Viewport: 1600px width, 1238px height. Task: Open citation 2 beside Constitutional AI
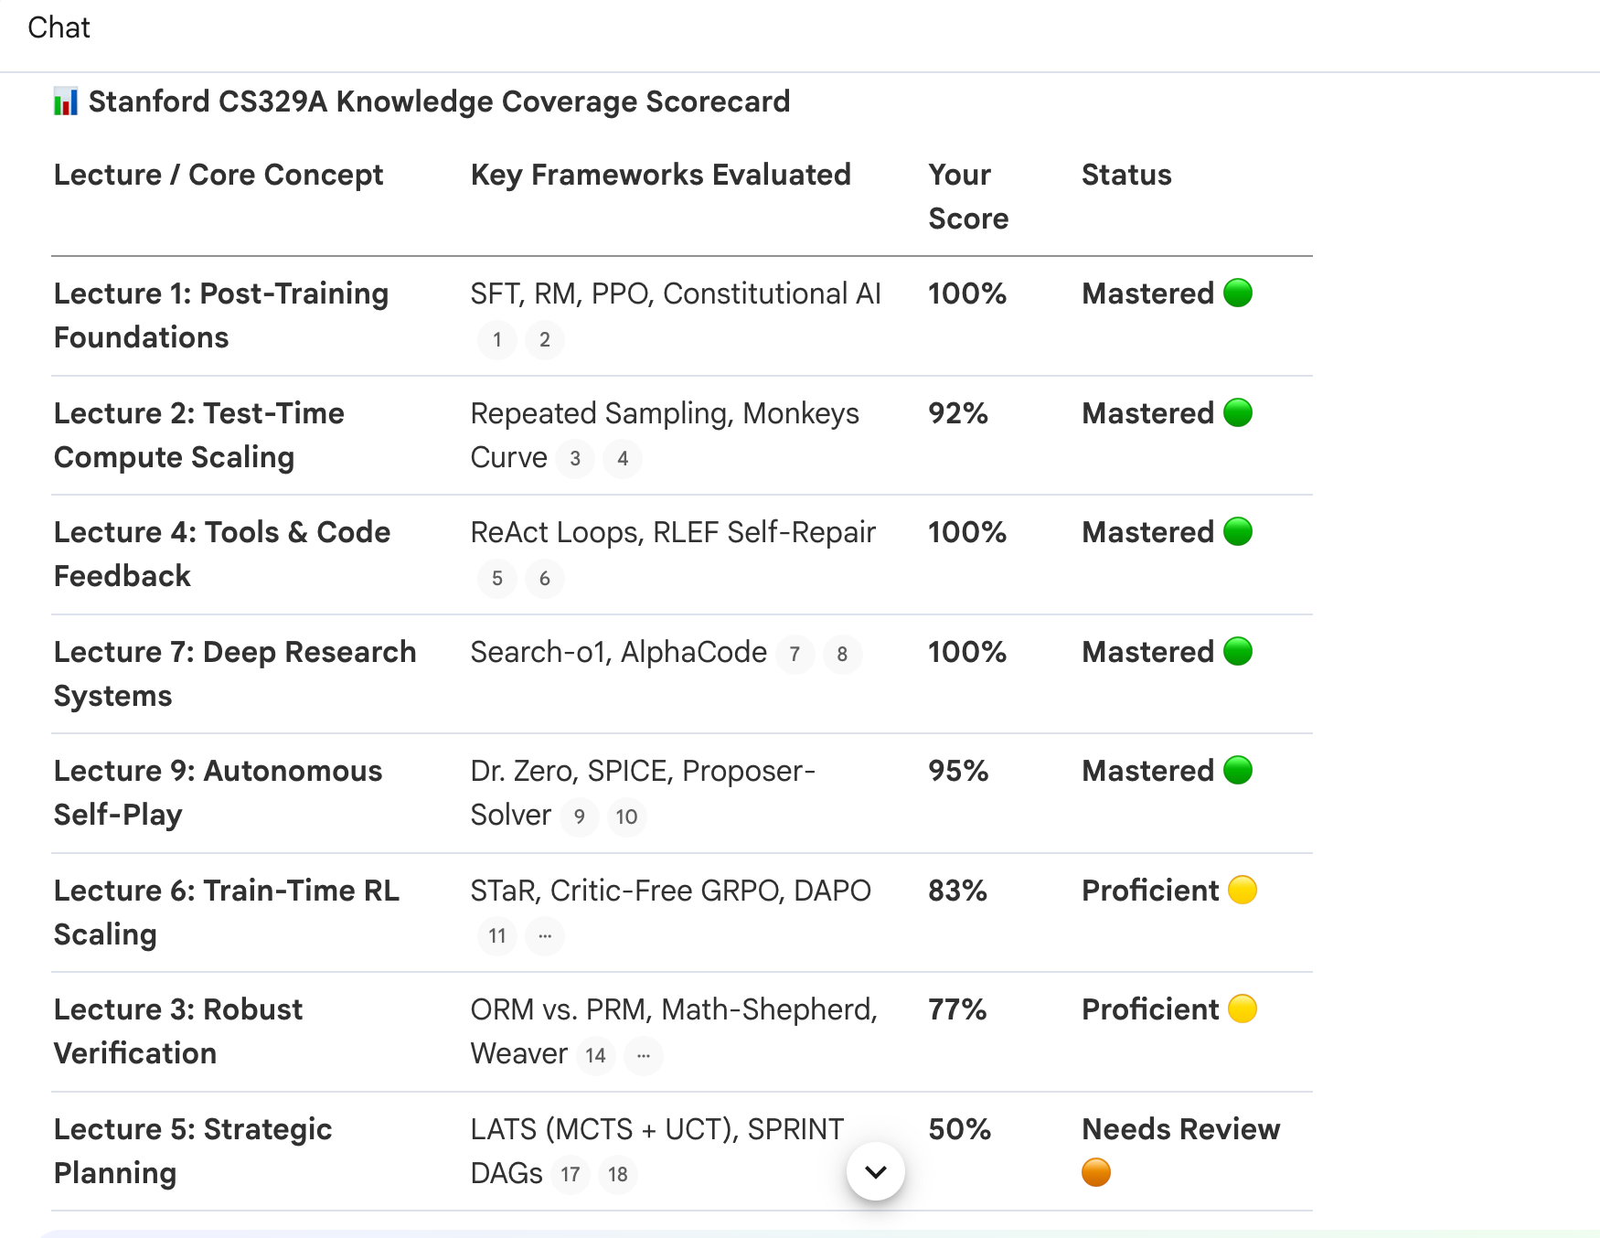click(545, 340)
